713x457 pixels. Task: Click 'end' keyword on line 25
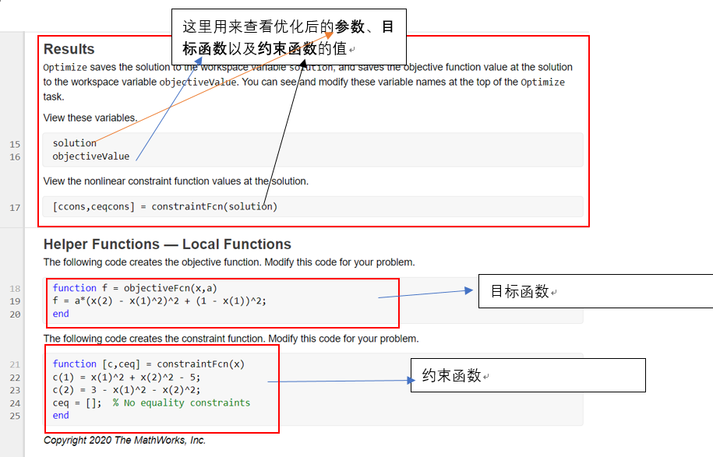(61, 416)
